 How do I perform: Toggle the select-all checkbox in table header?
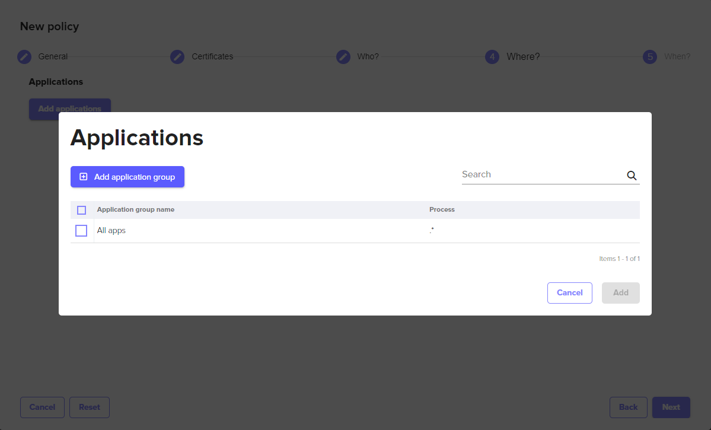(x=82, y=210)
